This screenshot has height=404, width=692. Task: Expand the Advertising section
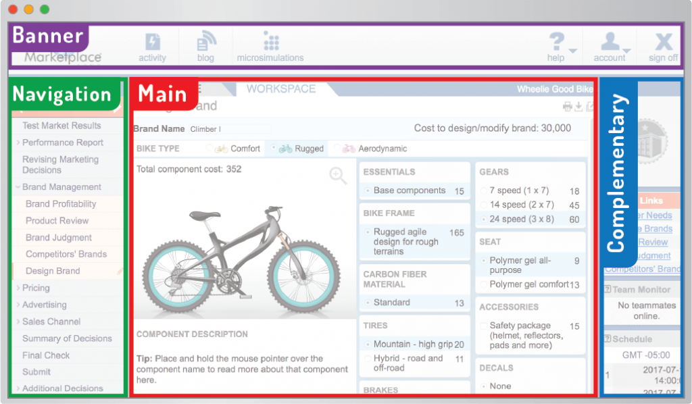click(18, 305)
